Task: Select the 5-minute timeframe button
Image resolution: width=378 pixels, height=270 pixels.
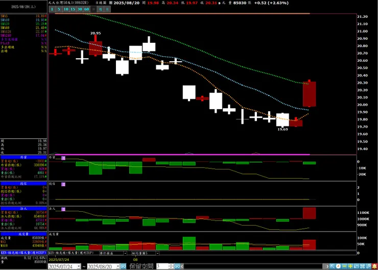Action: 59,9
